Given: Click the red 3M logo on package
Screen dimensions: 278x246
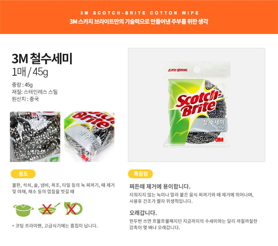Looking at the screenshot, I should coord(219,140).
